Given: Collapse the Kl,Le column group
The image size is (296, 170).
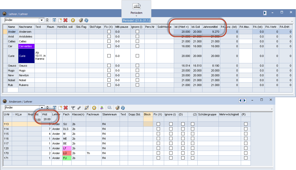Looking at the screenshot, I should click(13, 114).
